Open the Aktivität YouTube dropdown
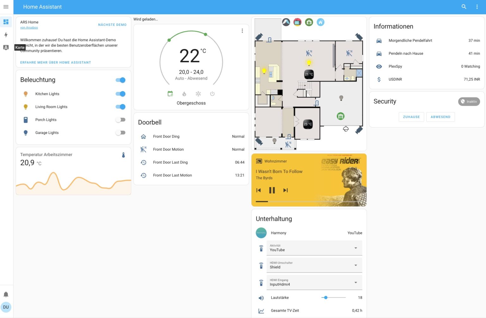The height and width of the screenshot is (318, 486). [x=315, y=248]
